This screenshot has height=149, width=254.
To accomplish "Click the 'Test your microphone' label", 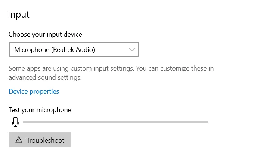I will [x=40, y=110].
